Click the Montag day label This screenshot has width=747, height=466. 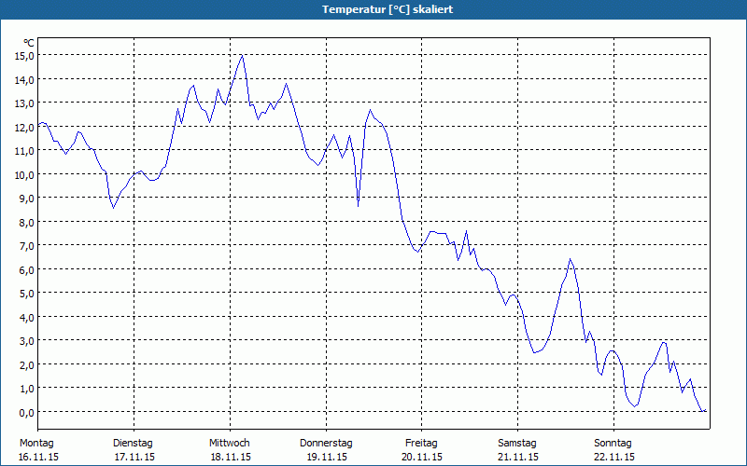click(36, 444)
